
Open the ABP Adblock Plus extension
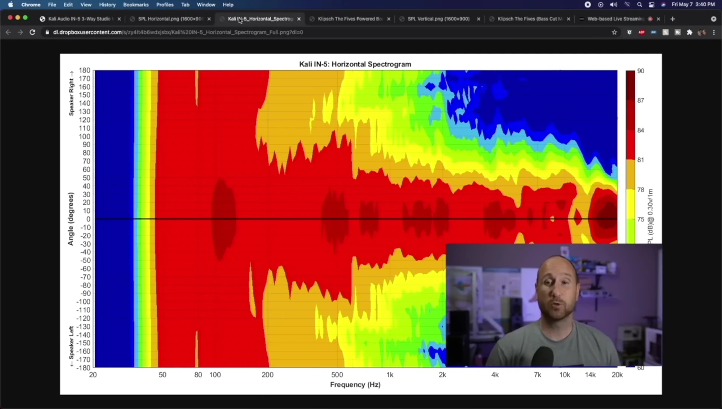(x=642, y=32)
